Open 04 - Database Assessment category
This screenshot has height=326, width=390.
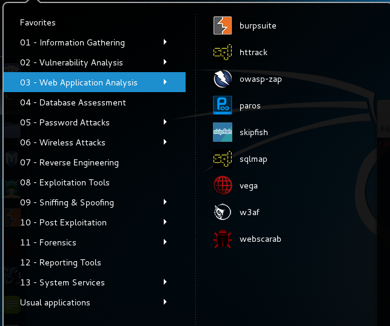[95, 102]
